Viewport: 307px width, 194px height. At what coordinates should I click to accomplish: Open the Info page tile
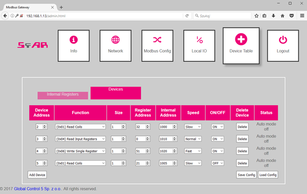point(74,45)
